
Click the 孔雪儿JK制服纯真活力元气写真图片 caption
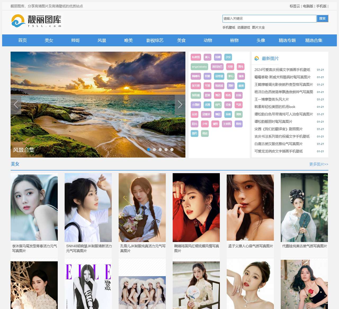pos(143,248)
